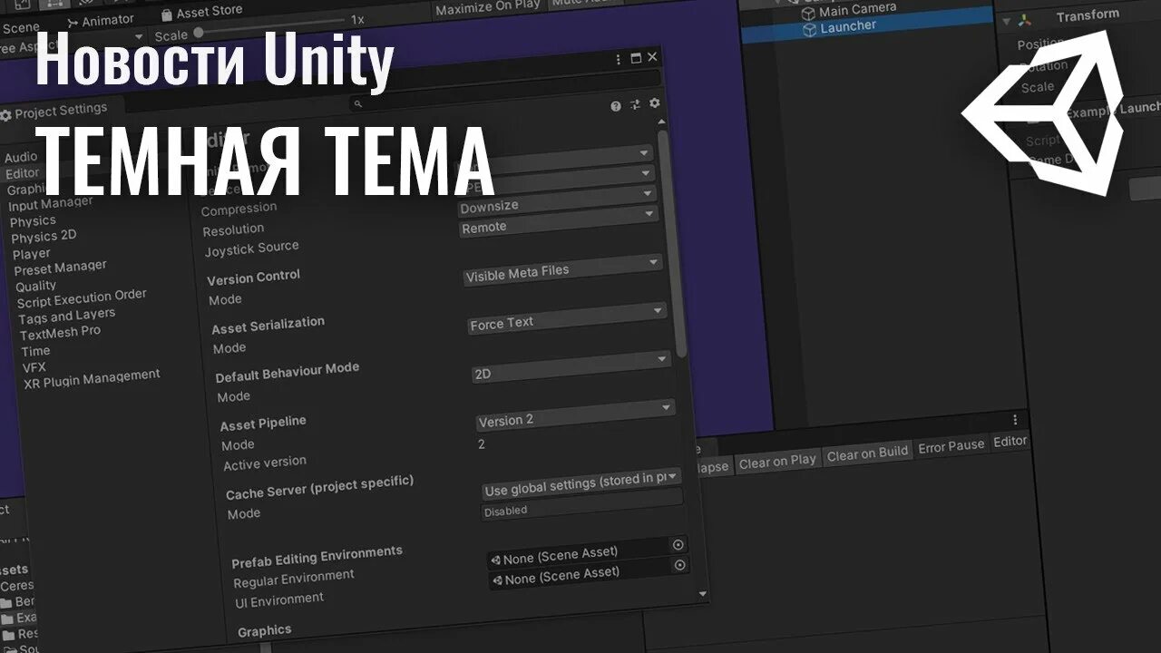The image size is (1161, 653).
Task: Select Preset Manager in settings sidebar
Action: pos(60,268)
